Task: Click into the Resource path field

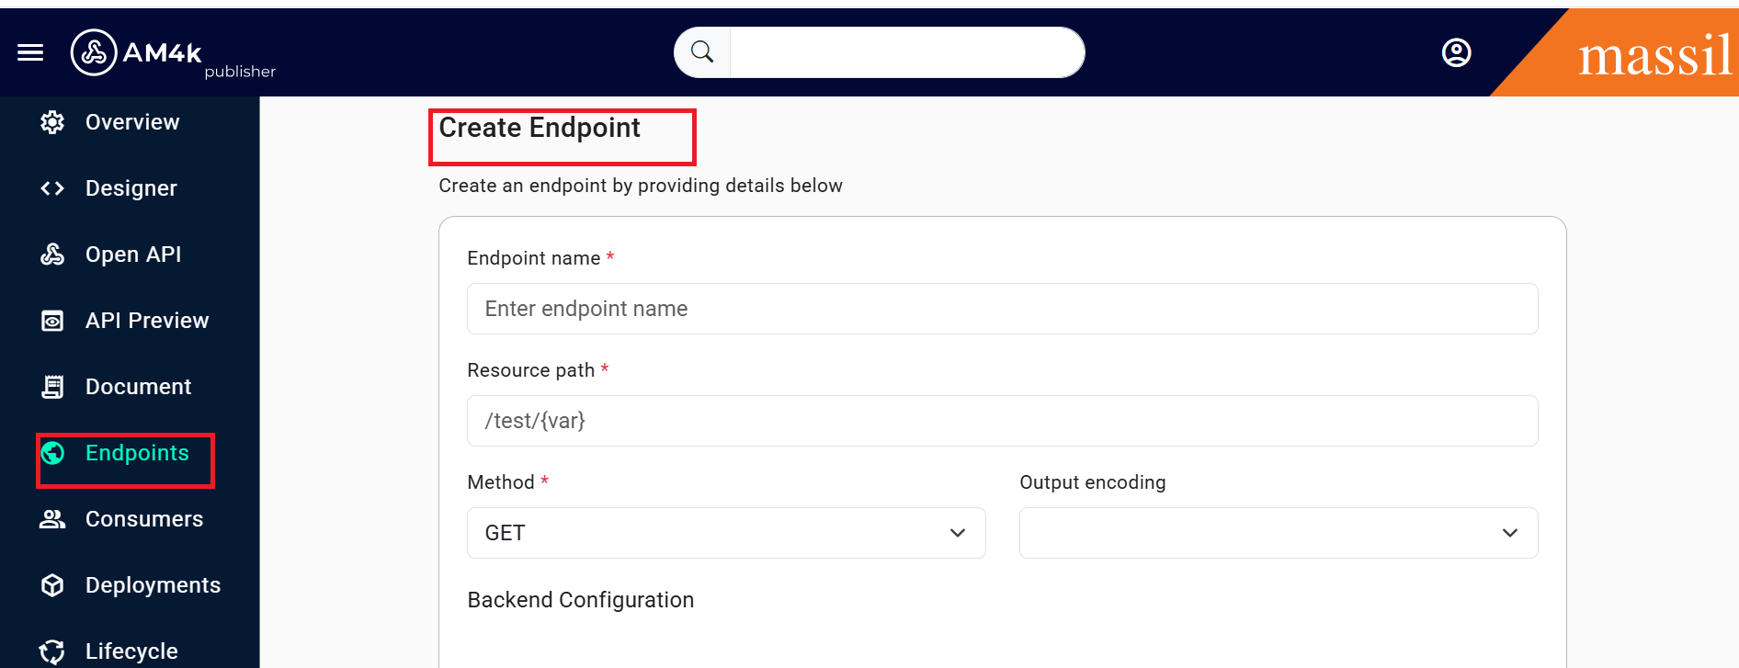Action: point(1002,421)
